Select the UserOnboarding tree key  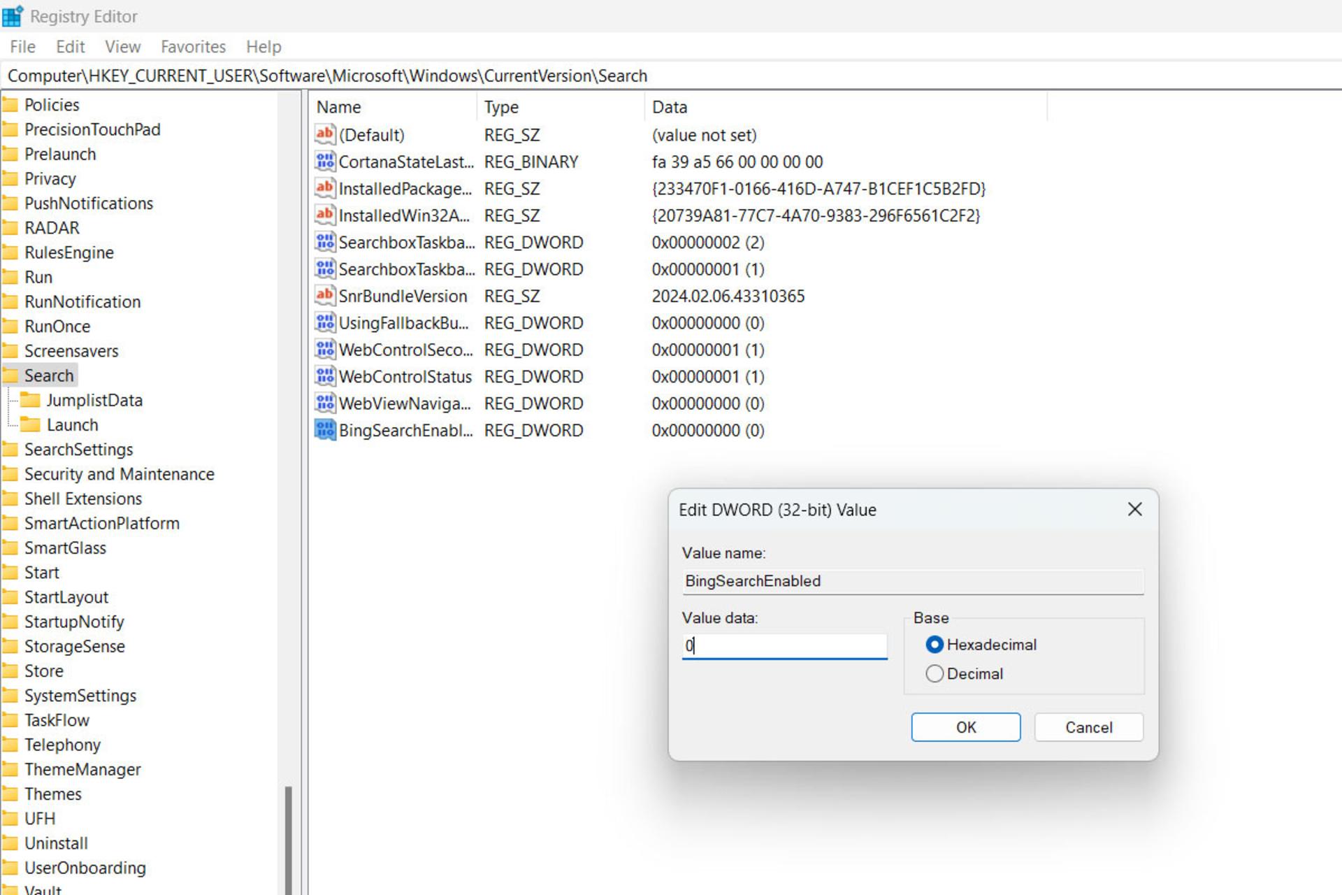(85, 868)
